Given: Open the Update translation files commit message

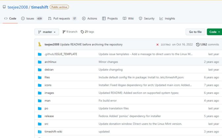Looking at the screenshot, I should [114, 108].
